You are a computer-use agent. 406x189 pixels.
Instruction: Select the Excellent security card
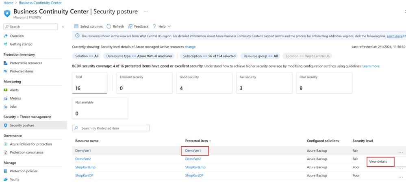pyautogui.click(x=144, y=83)
